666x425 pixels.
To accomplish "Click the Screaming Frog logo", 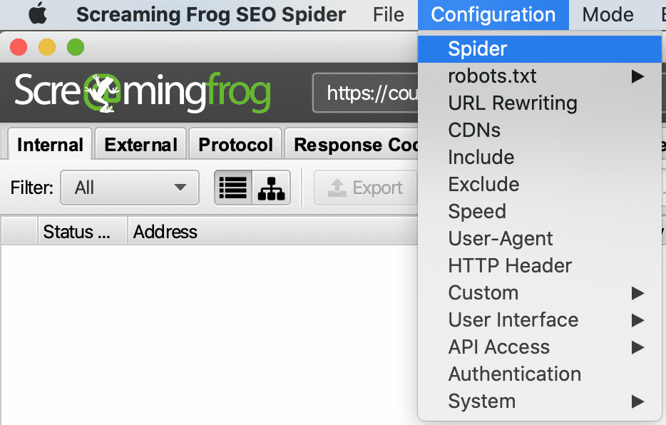I will tap(143, 93).
